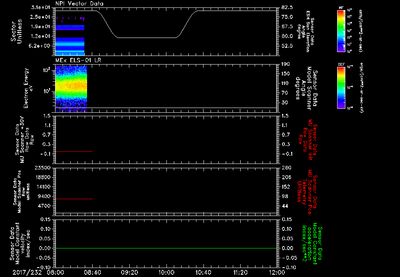400x277 pixels.
Task: Click the "14100" scanner position tick value
Action: (43, 187)
